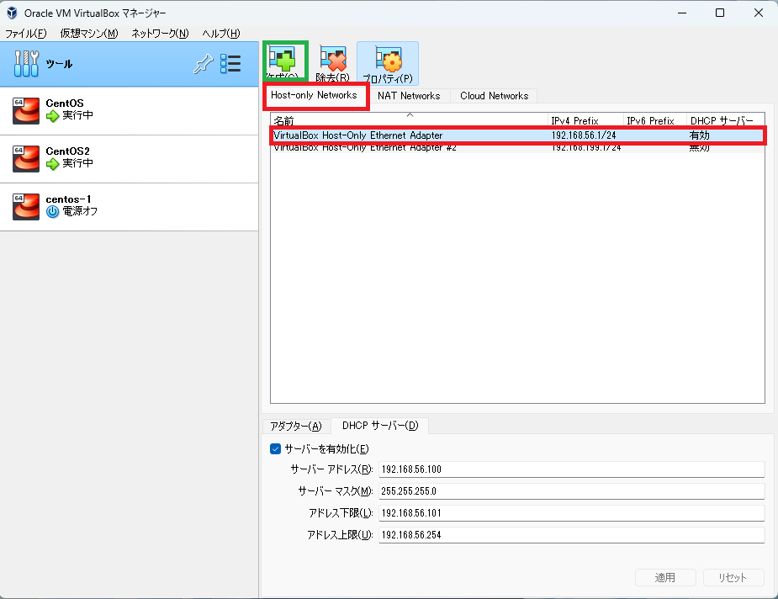Click the 適用 apply button
Viewport: 778px width, 599px height.
pyautogui.click(x=665, y=577)
